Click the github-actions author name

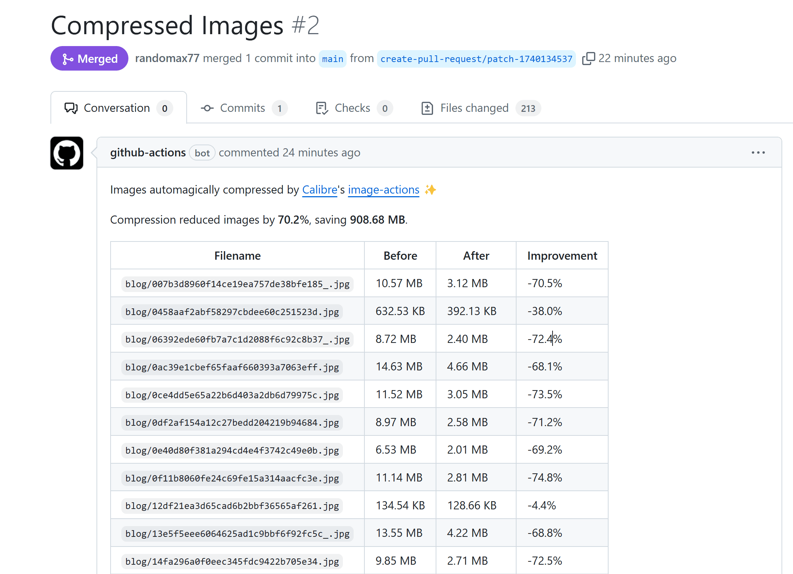(x=148, y=153)
